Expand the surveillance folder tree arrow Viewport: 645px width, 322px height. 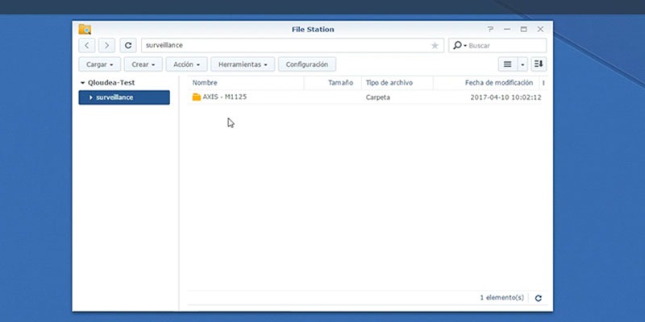coord(91,97)
